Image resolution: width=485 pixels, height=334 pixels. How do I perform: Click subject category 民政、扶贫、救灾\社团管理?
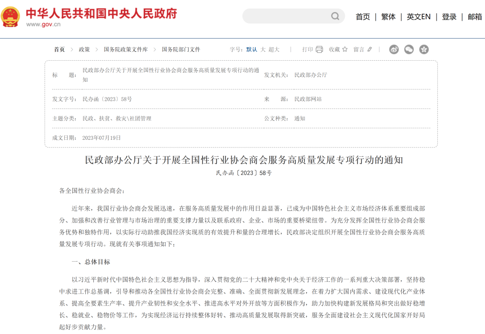tap(117, 119)
